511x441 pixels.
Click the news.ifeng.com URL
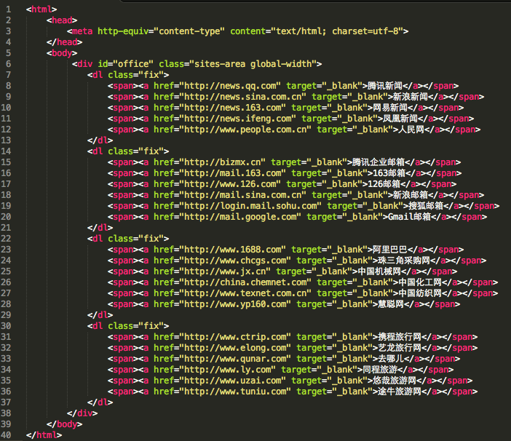238,119
